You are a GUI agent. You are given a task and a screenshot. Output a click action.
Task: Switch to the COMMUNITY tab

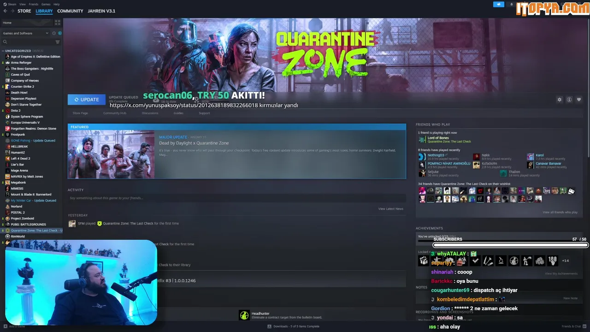[70, 11]
